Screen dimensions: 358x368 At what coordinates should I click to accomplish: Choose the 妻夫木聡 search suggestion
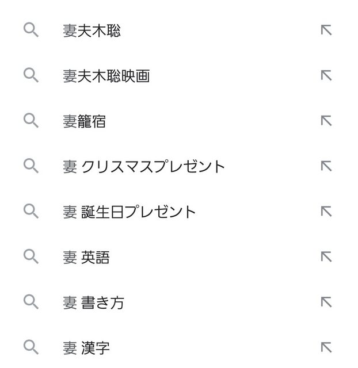click(x=92, y=30)
